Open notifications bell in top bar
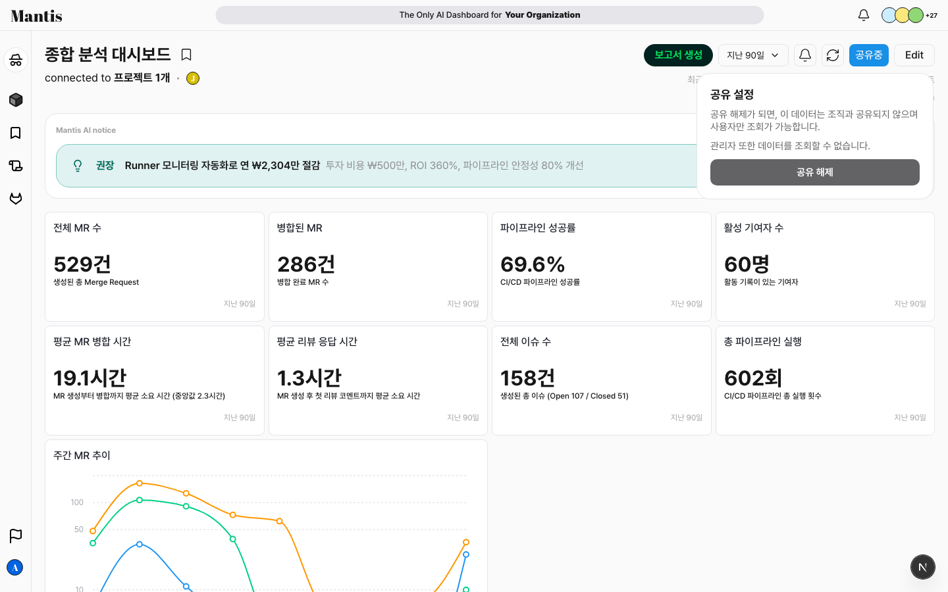Image resolution: width=948 pixels, height=592 pixels. pyautogui.click(x=864, y=15)
